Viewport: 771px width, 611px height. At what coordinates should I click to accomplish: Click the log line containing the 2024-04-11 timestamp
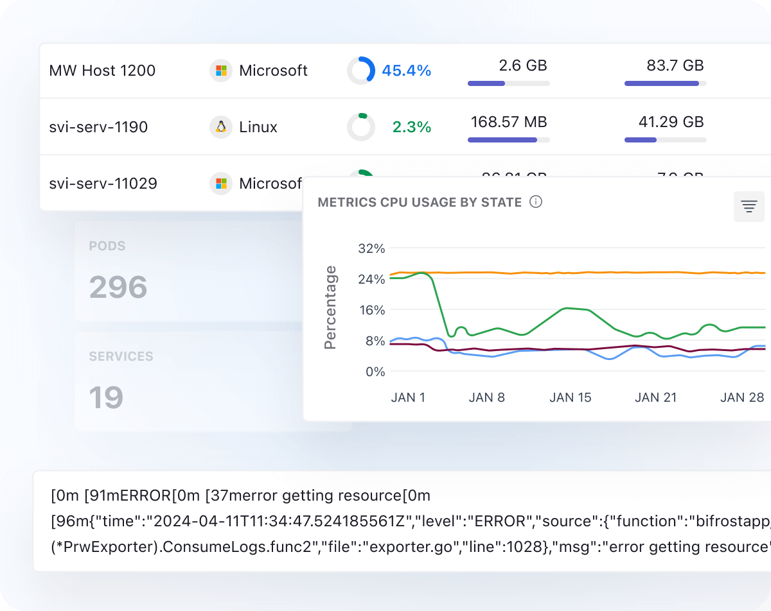(411, 521)
